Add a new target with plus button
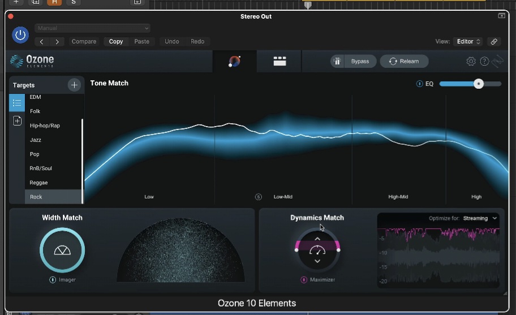 point(74,85)
